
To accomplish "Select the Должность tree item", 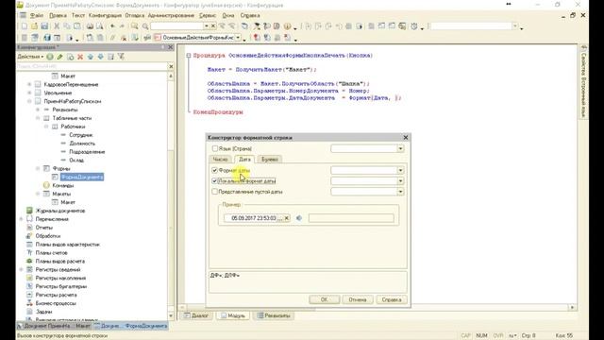I will coord(82,144).
